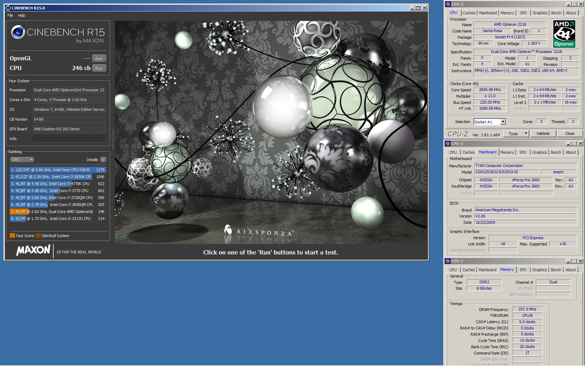Click the MAXON logo
Image resolution: width=585 pixels, height=366 pixels.
pos(33,250)
